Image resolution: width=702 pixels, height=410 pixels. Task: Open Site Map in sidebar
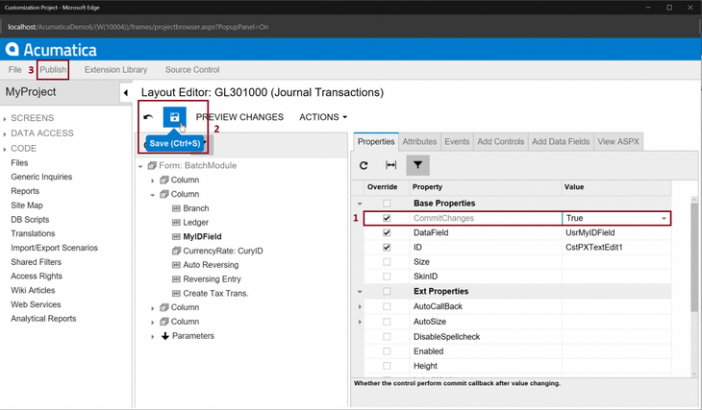(x=27, y=205)
